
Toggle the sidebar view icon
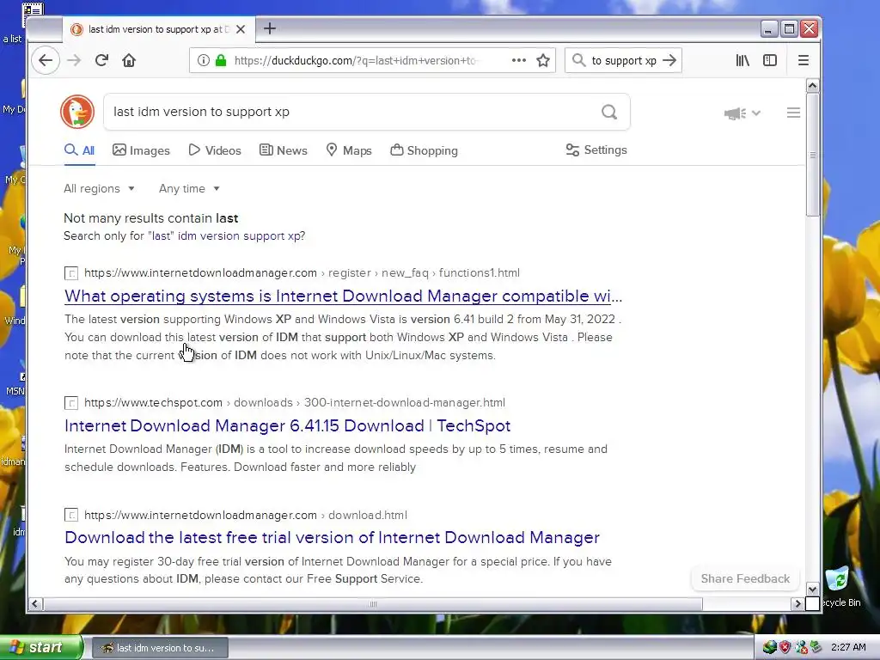pos(770,60)
